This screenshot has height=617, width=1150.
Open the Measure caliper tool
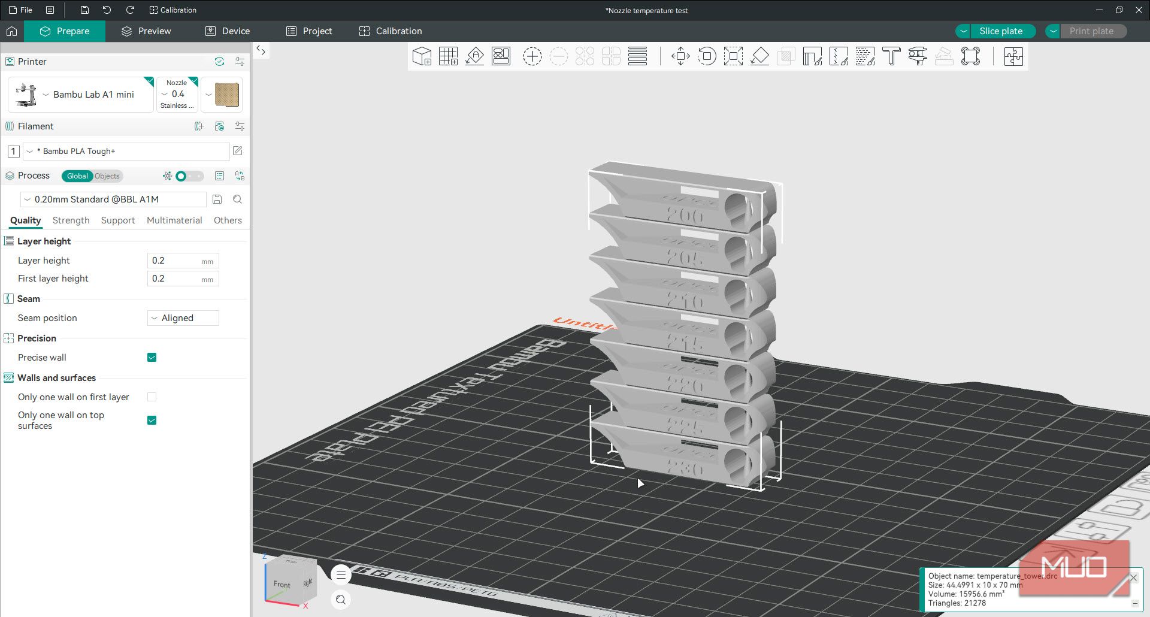918,56
